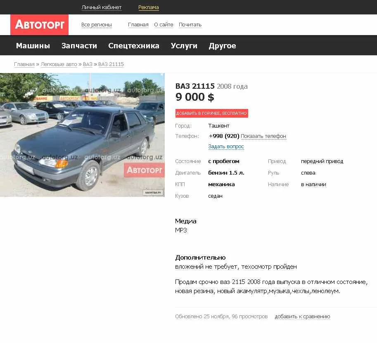Select the Запчасти menu tab
The width and height of the screenshot is (377, 343).
[79, 46]
